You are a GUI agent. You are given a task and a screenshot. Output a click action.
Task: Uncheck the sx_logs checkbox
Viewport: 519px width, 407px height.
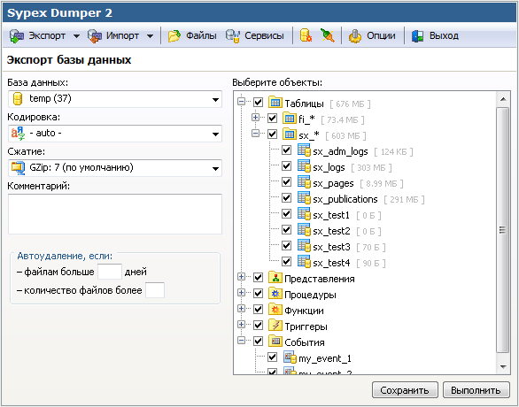click(287, 166)
